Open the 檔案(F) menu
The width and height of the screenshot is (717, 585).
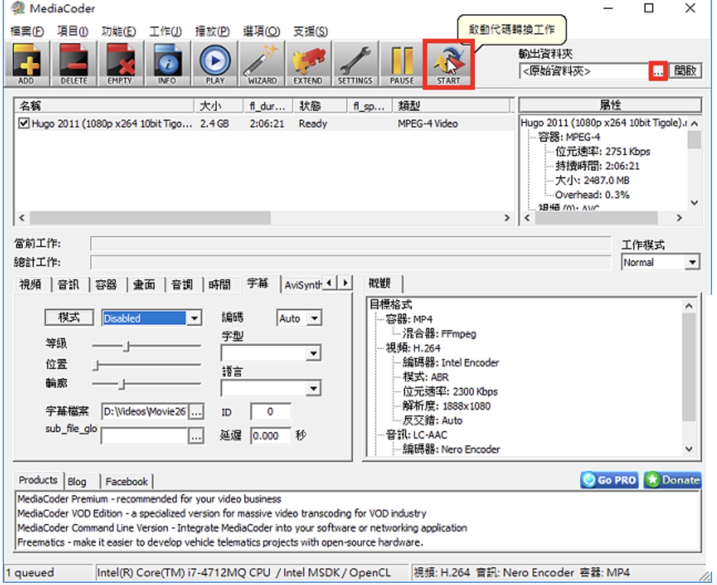click(27, 32)
